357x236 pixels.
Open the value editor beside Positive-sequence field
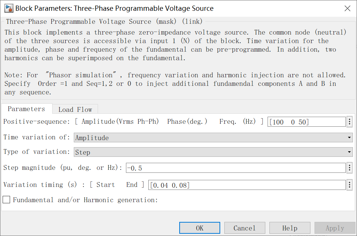click(x=349, y=122)
